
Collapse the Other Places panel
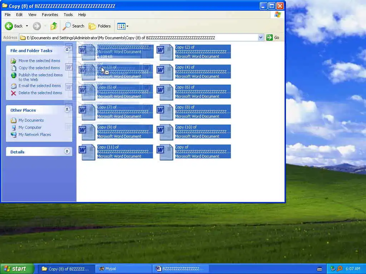(67, 110)
